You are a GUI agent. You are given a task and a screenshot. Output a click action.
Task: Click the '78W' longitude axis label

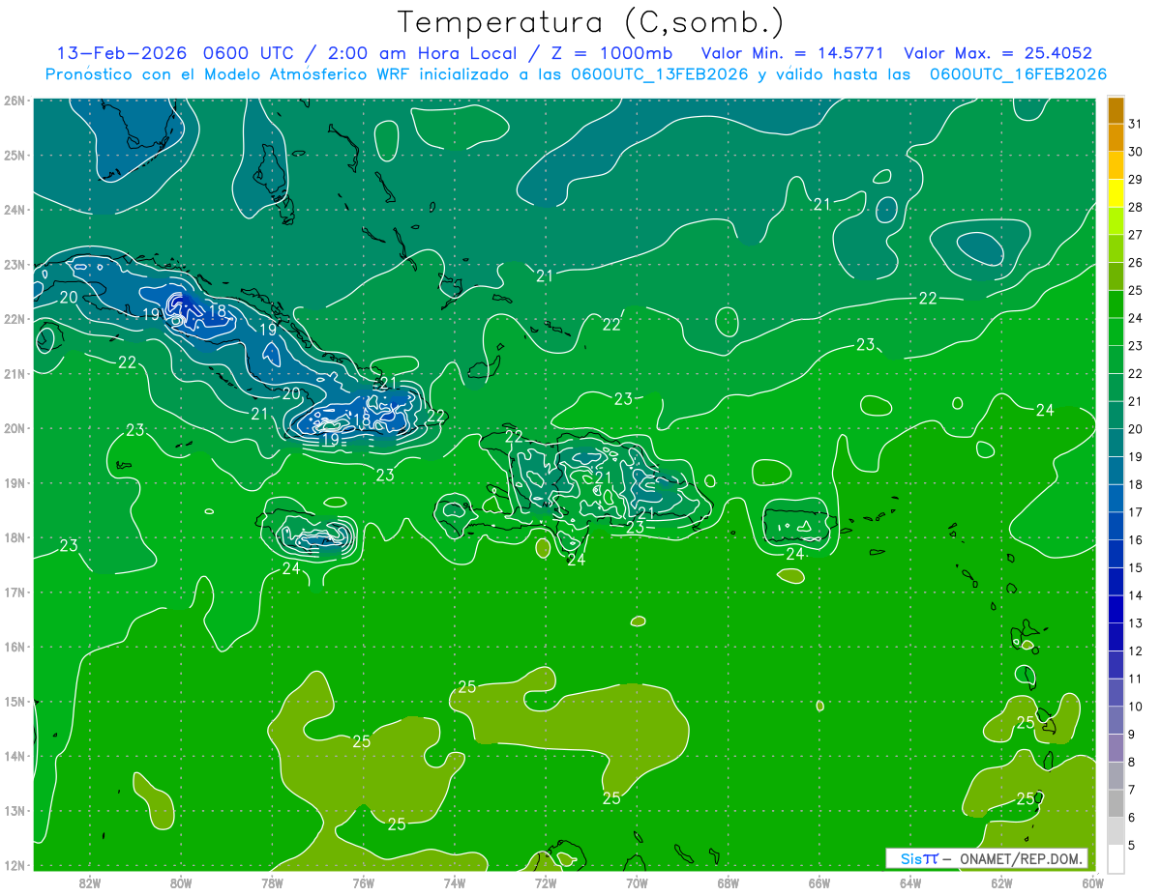tap(272, 882)
